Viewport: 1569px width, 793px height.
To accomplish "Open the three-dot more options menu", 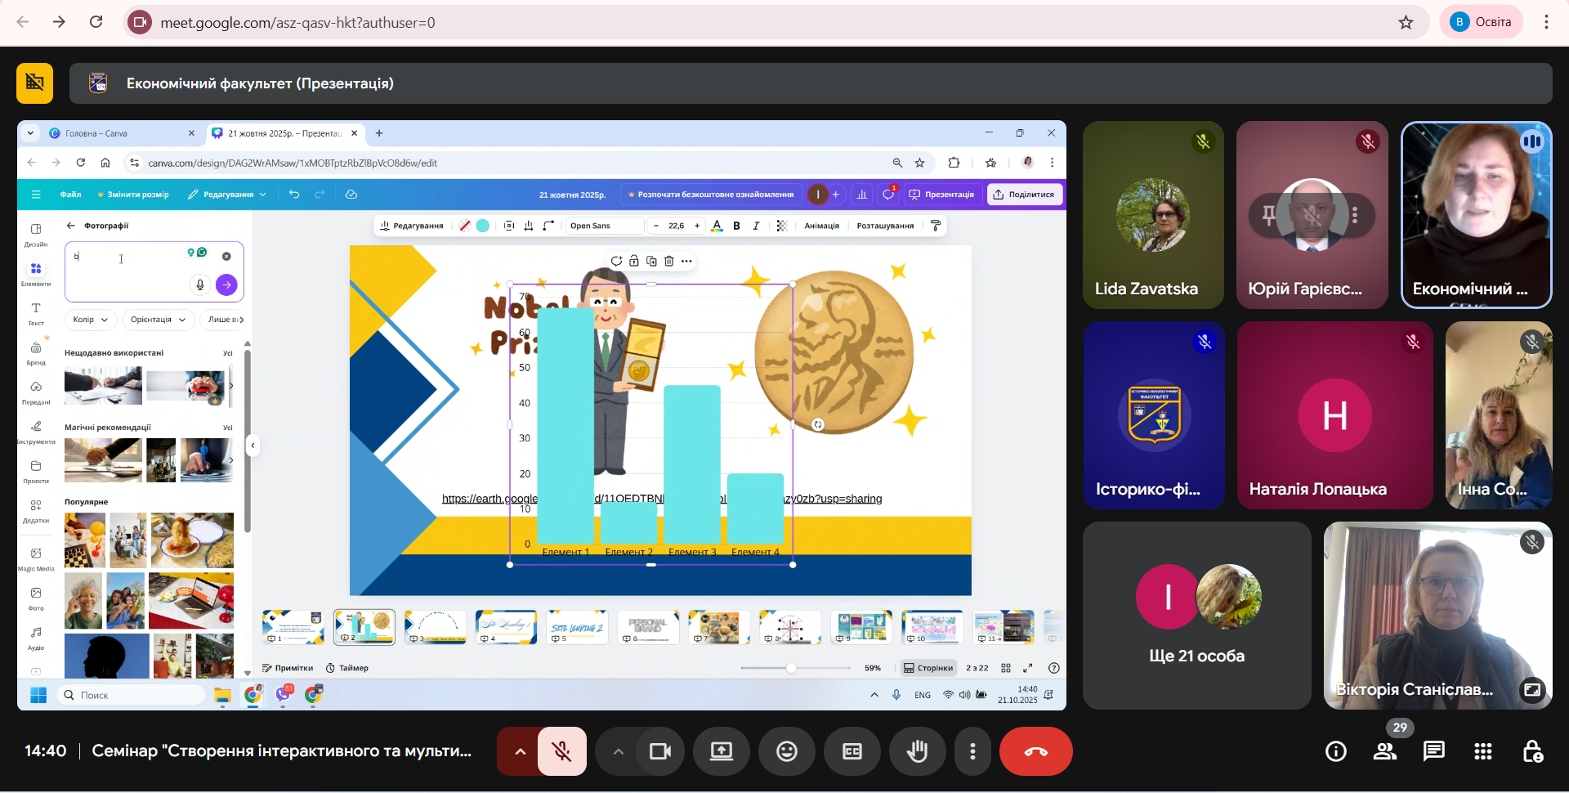I will (x=972, y=751).
